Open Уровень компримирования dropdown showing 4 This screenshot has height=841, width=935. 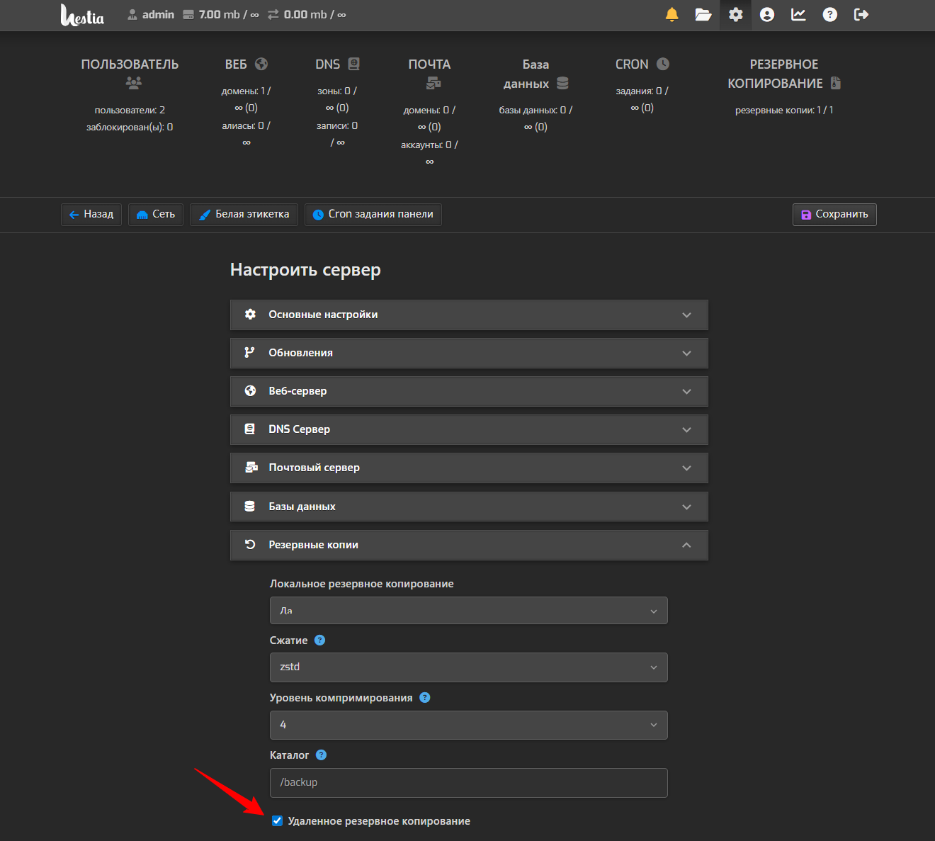[469, 725]
